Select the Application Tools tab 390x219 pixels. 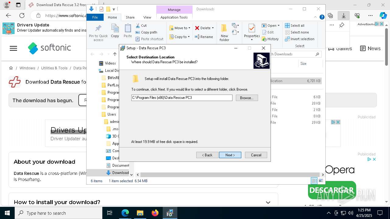pos(174,17)
